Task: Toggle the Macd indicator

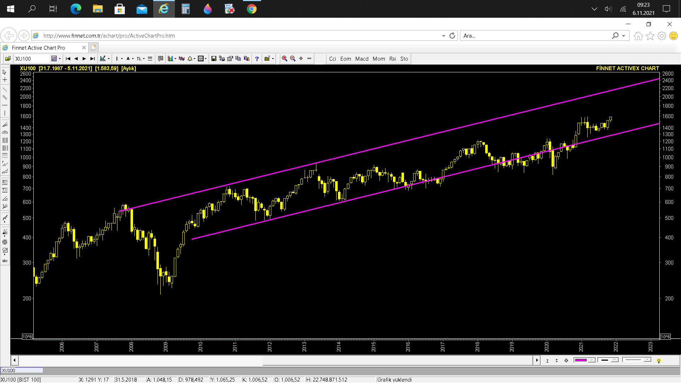Action: pos(362,59)
